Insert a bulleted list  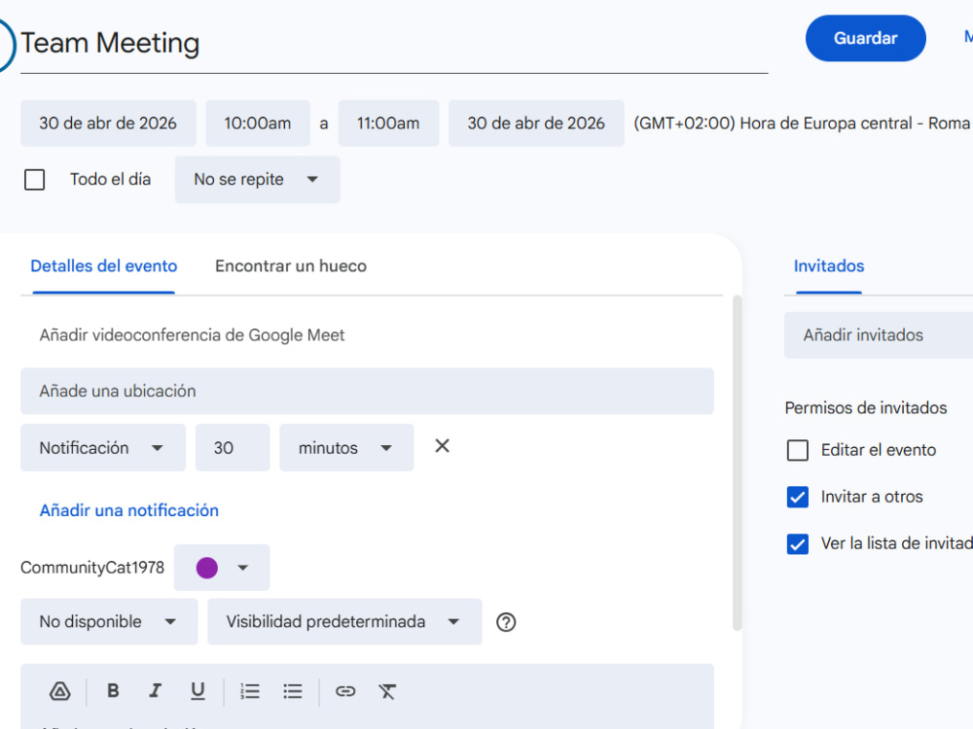(x=292, y=690)
